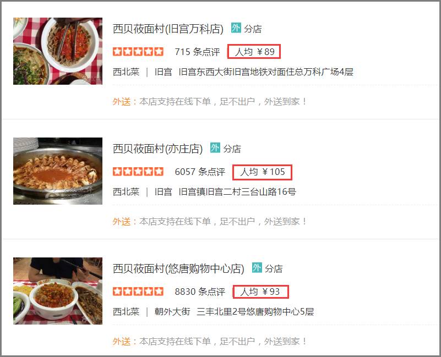View 分店 branches link for 旧宫万科店
The height and width of the screenshot is (357, 441).
[x=253, y=29]
